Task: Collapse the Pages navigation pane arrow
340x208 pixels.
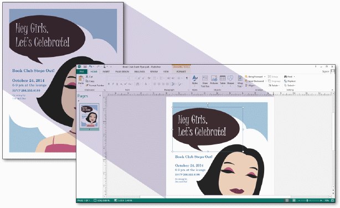Action: pos(100,96)
